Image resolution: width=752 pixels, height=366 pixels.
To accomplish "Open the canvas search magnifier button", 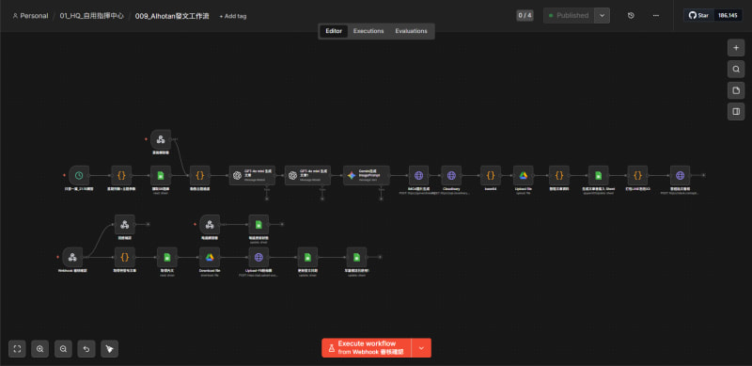I will [736, 70].
